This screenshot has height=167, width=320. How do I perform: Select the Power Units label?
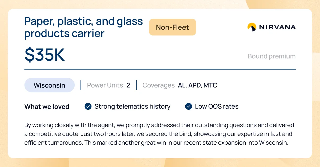pyautogui.click(x=105, y=85)
